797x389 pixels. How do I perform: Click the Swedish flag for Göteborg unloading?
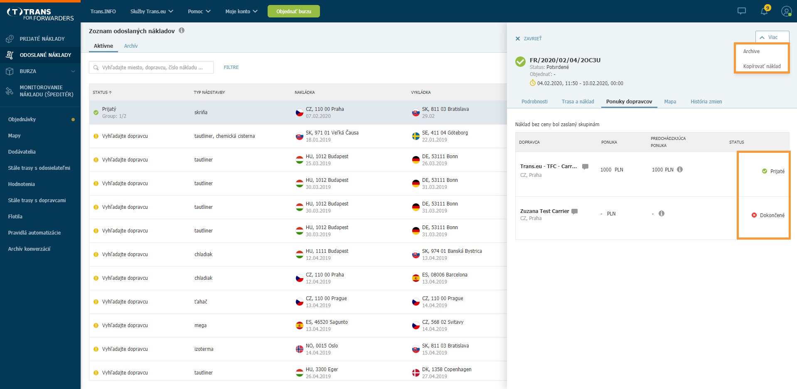pos(416,136)
